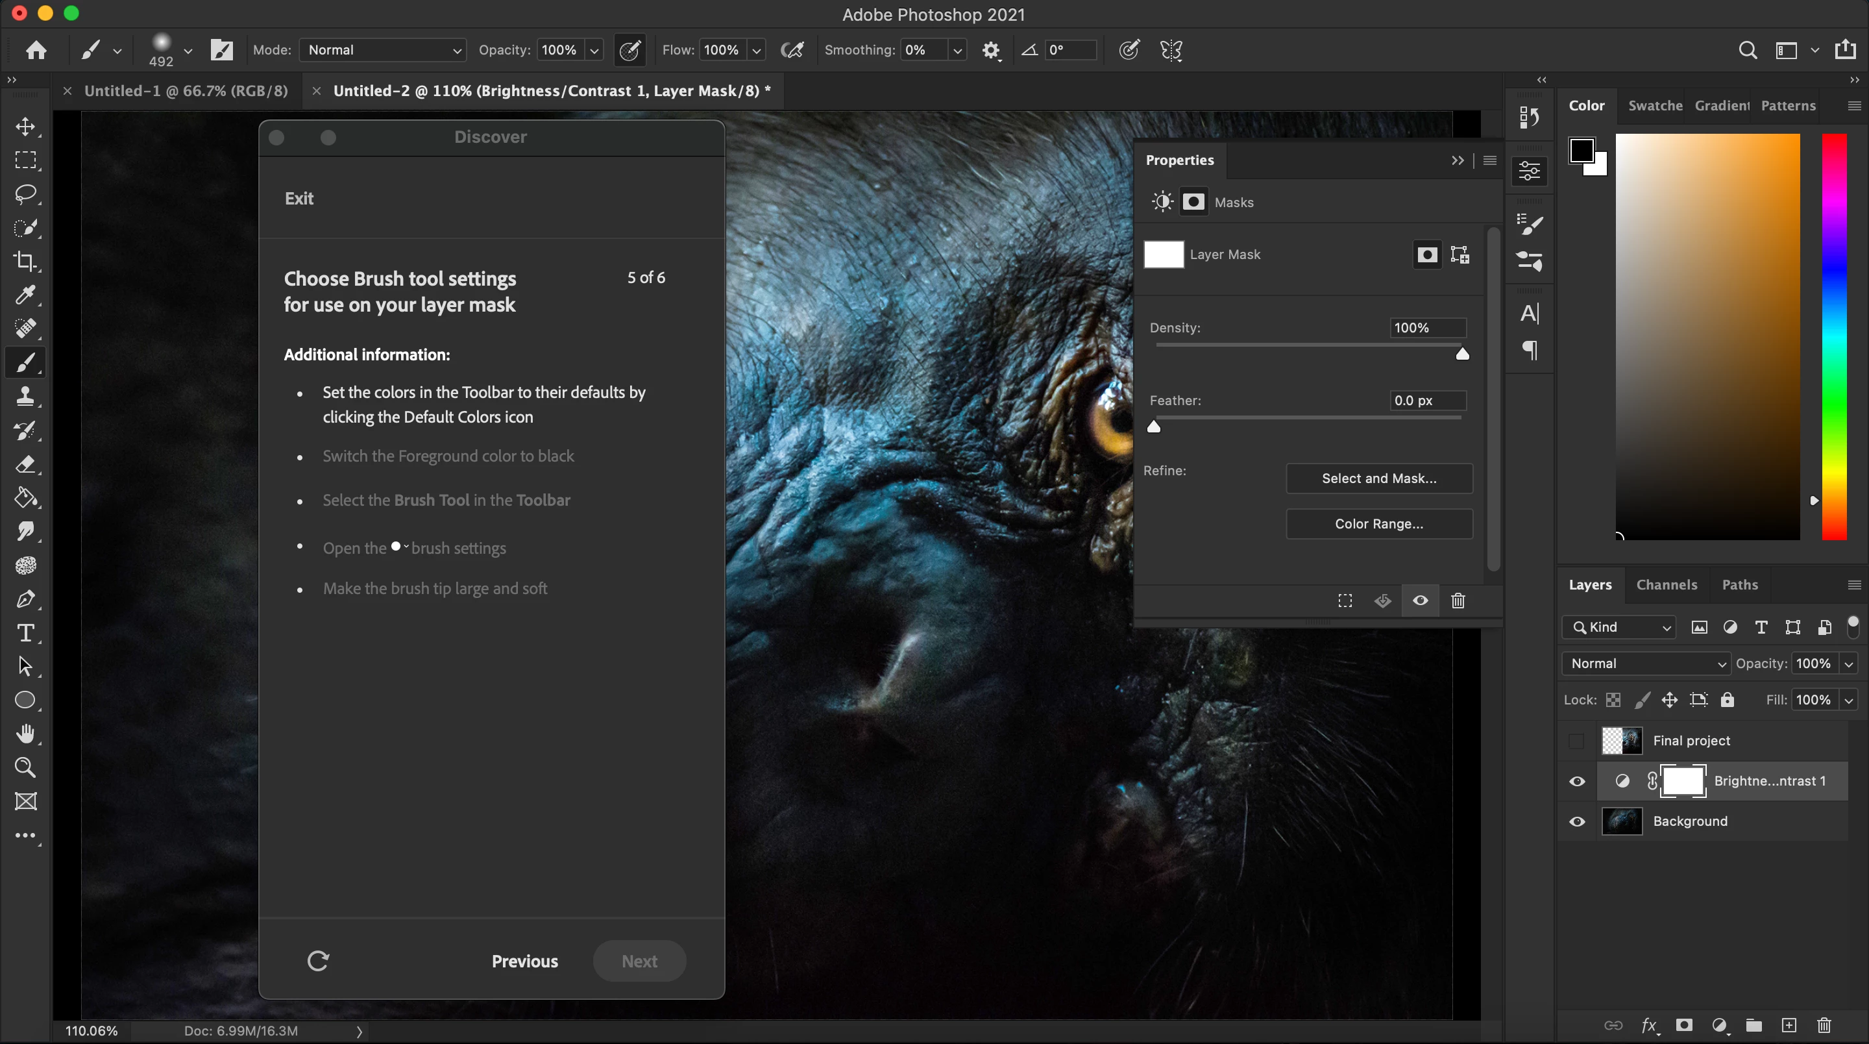Screen dimensions: 1869x1044
Task: Open the brush Mode dropdown
Action: click(x=383, y=50)
